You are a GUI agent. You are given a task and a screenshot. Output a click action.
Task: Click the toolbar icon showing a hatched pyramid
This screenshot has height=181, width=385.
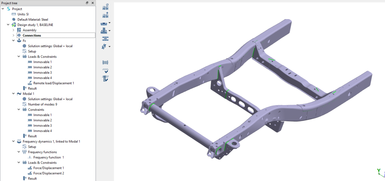[x=104, y=31]
